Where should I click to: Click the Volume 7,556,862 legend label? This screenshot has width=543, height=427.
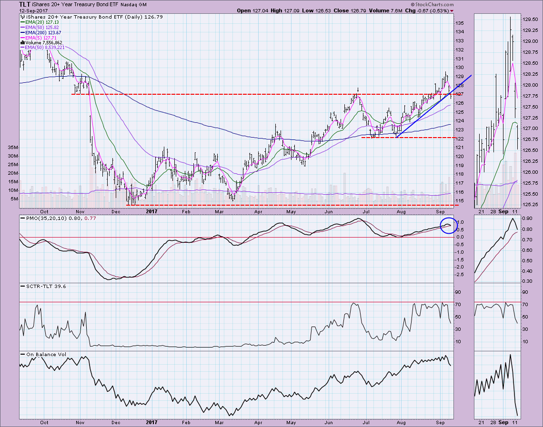point(44,42)
